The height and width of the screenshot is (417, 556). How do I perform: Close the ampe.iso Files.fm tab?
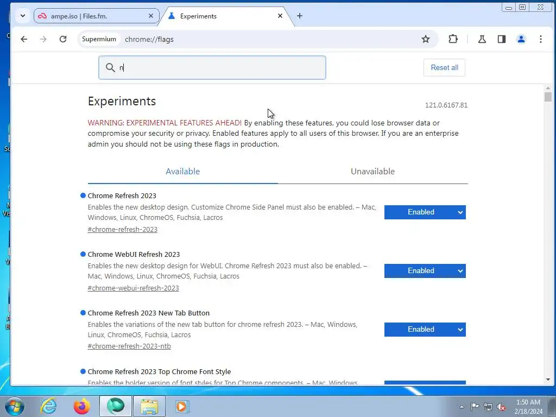pos(151,16)
